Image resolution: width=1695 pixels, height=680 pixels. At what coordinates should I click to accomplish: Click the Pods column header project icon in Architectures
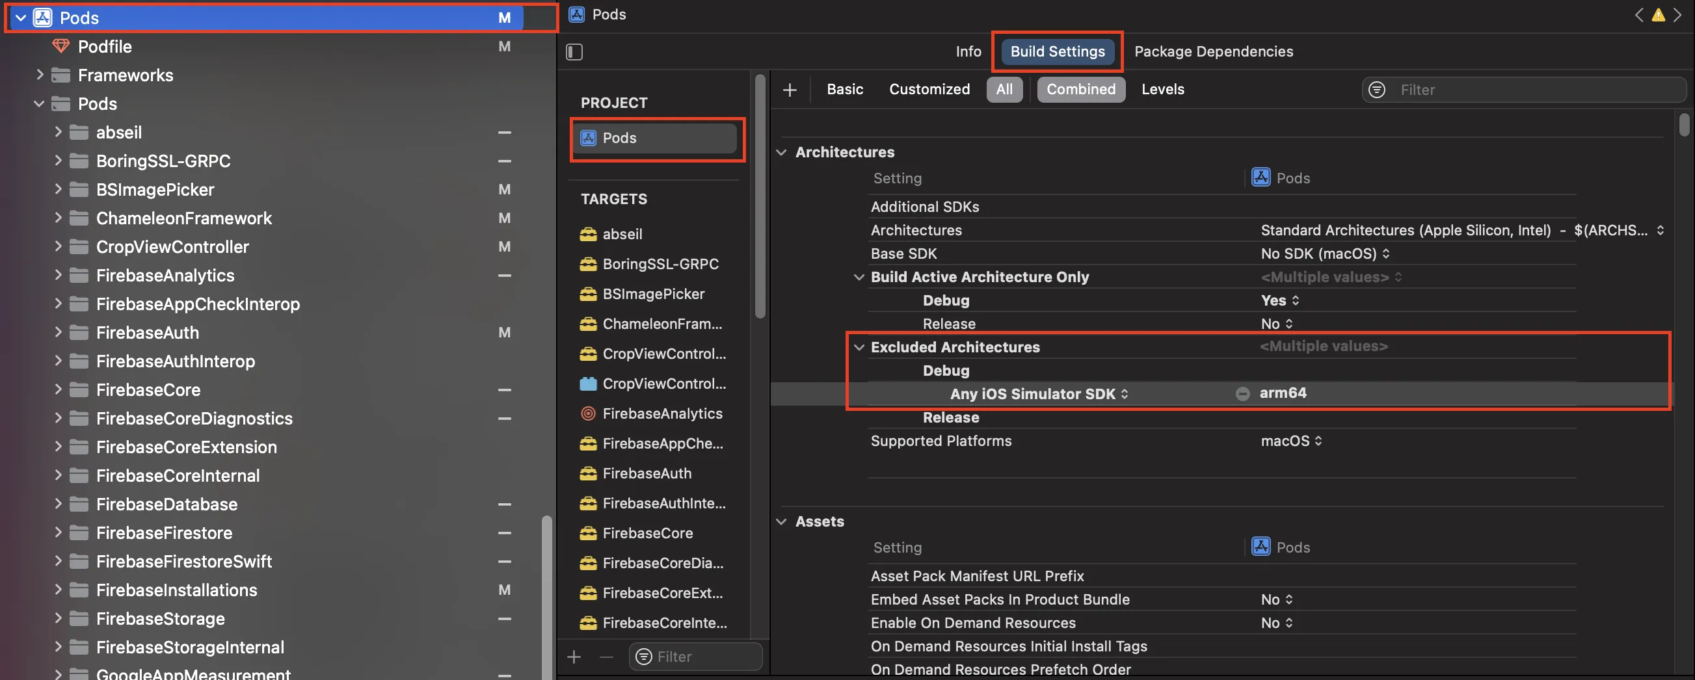pos(1261,177)
